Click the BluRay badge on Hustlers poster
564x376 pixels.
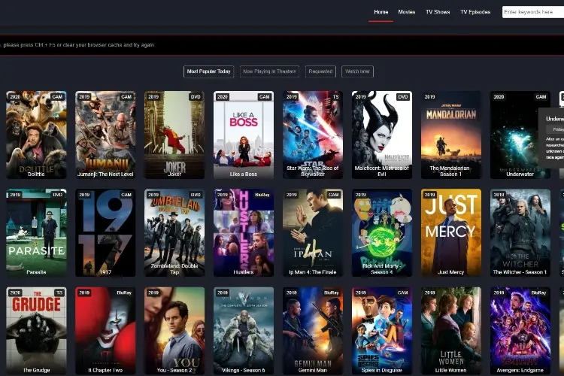point(262,195)
